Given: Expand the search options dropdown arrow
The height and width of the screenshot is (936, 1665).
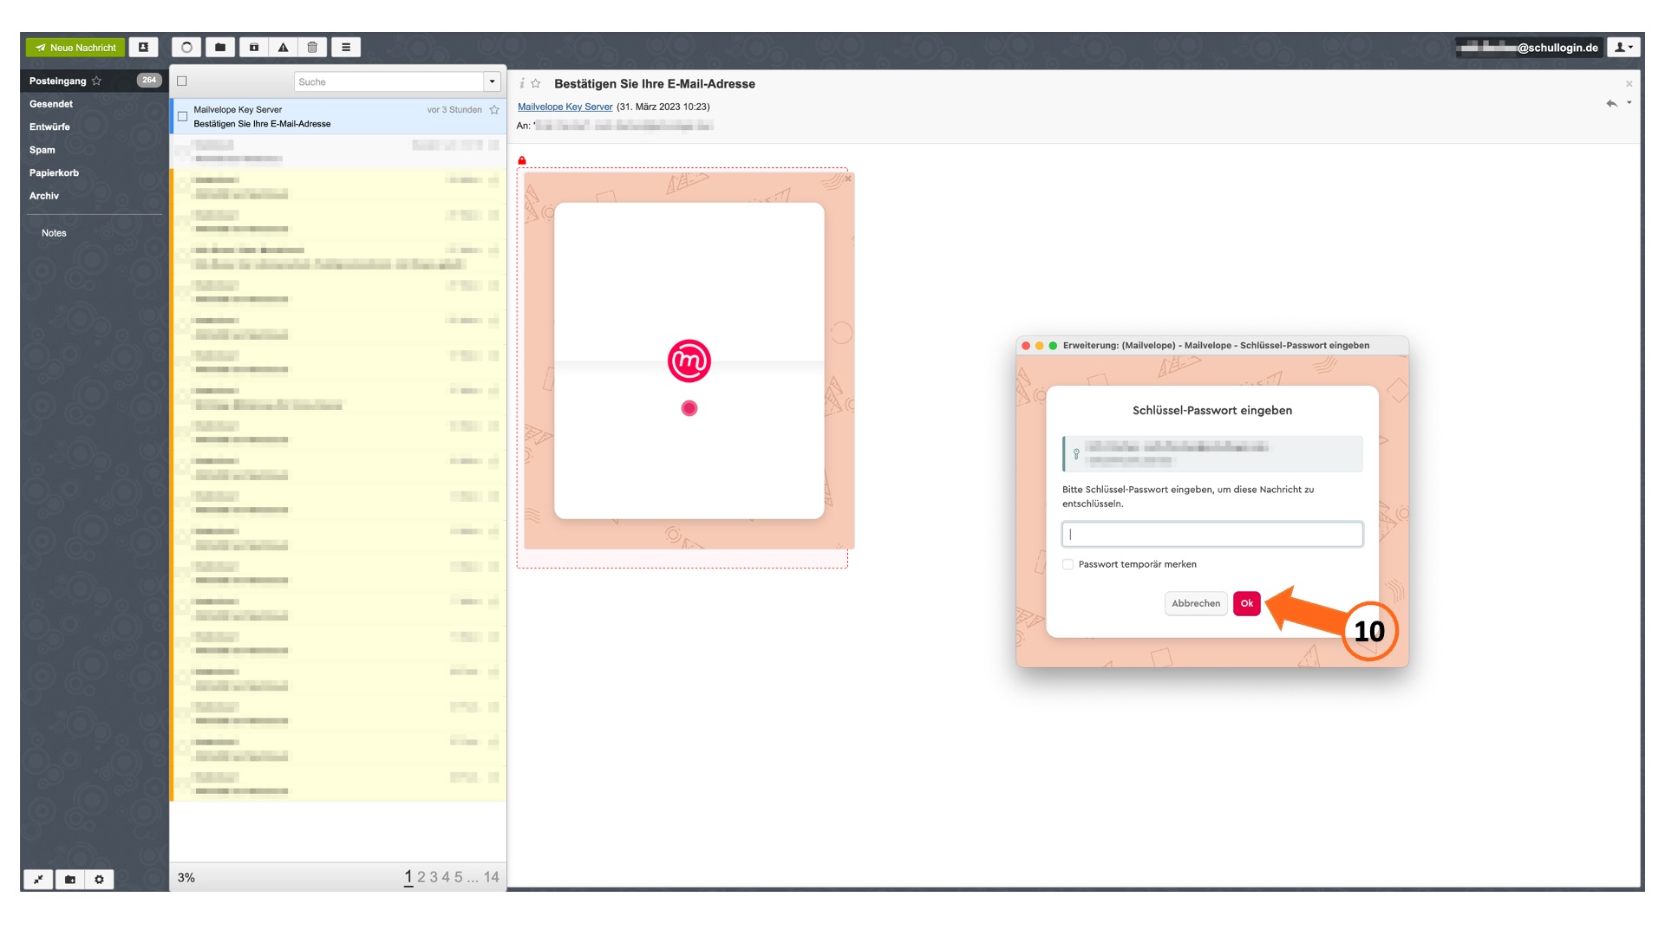Looking at the screenshot, I should point(493,81).
